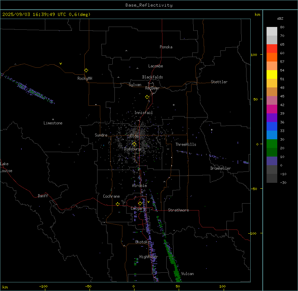Click the radar echo band northwest of Limestone
The height and width of the screenshot is (291, 298).
[28, 88]
